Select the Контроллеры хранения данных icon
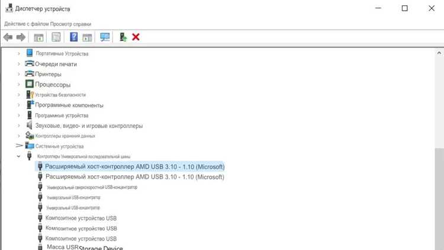 (30, 136)
